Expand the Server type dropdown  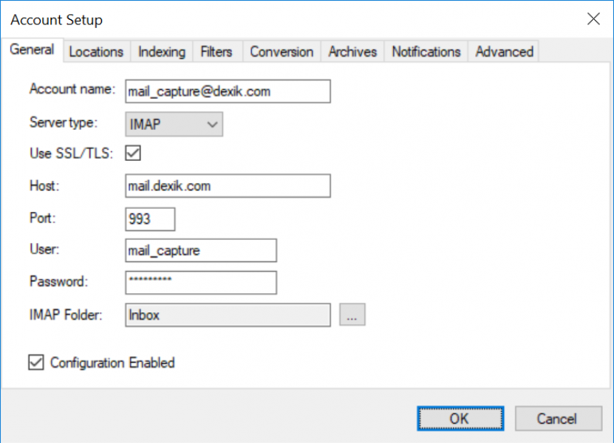[174, 125]
